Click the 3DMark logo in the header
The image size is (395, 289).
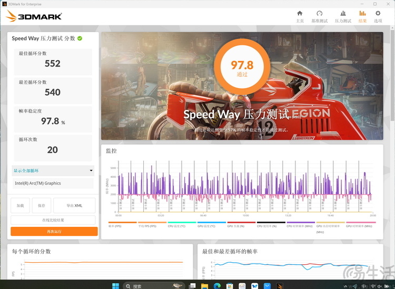(x=34, y=16)
